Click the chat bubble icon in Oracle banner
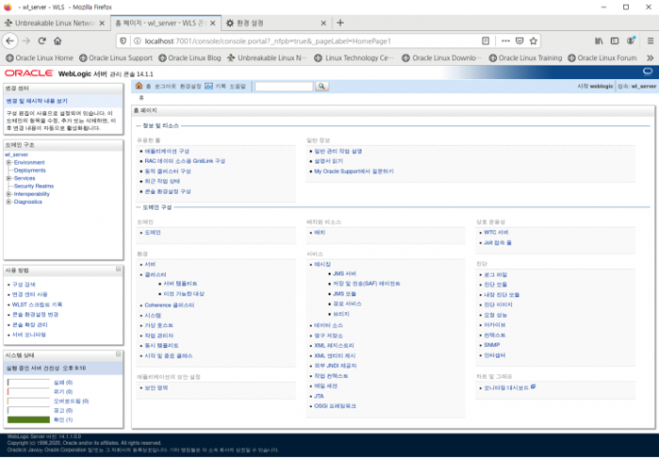This screenshot has width=659, height=458. 648,71
